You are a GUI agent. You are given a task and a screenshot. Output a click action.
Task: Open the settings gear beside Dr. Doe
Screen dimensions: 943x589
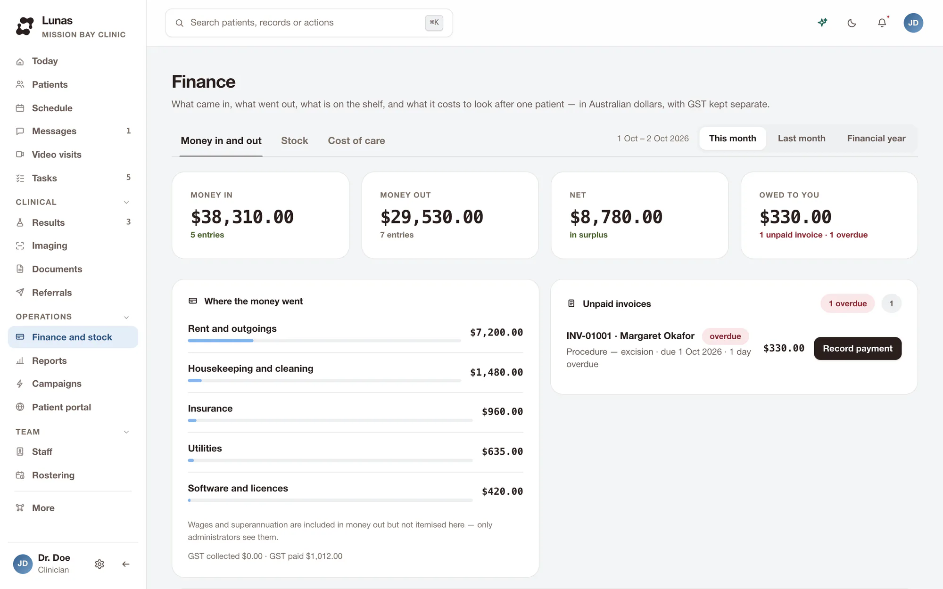(x=99, y=564)
